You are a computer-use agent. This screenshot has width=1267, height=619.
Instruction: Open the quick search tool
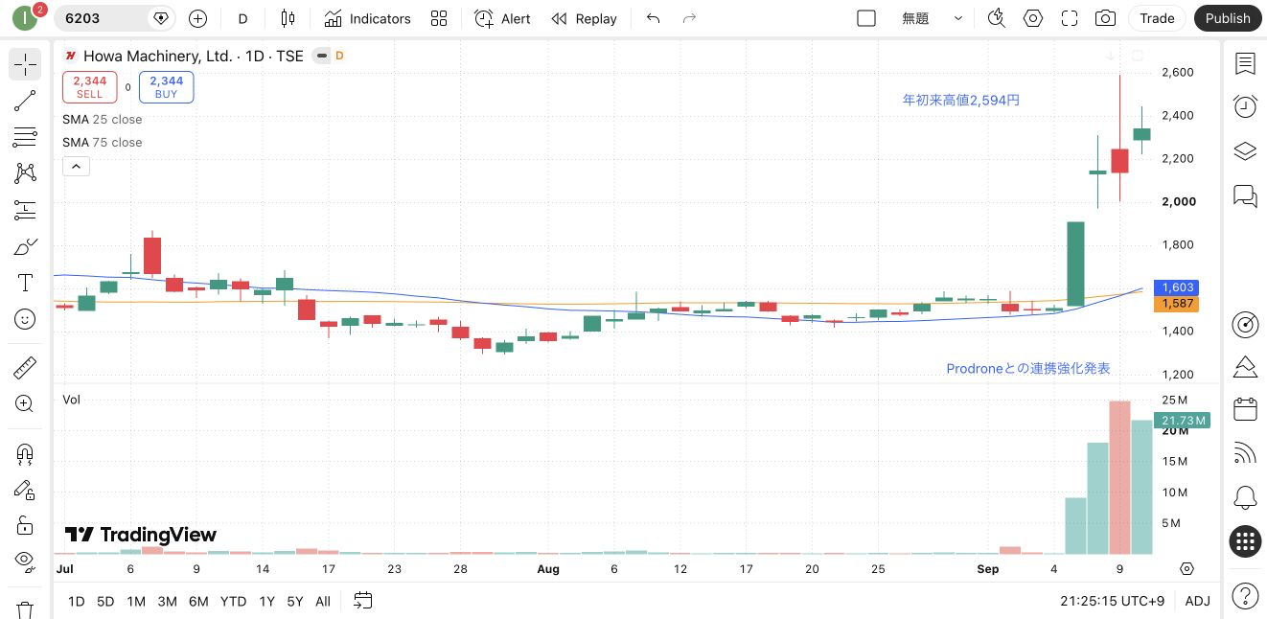pos(997,18)
